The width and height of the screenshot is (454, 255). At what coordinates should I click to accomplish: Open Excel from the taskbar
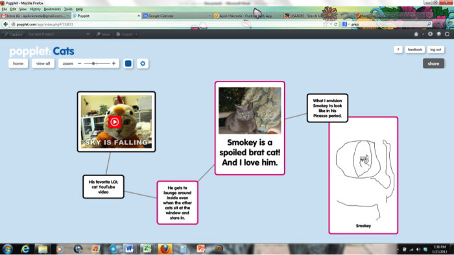147,249
